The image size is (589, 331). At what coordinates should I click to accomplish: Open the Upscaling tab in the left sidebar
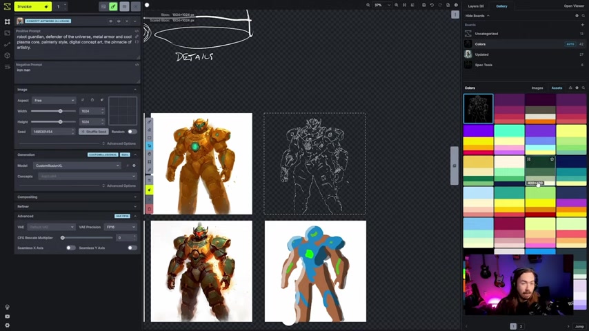(x=7, y=33)
